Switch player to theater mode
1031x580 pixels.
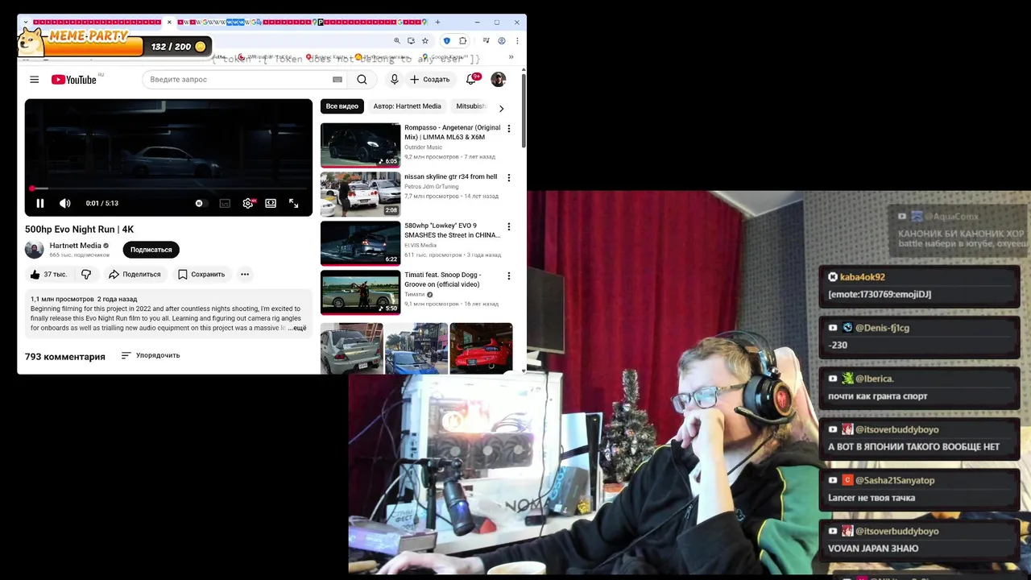(271, 203)
